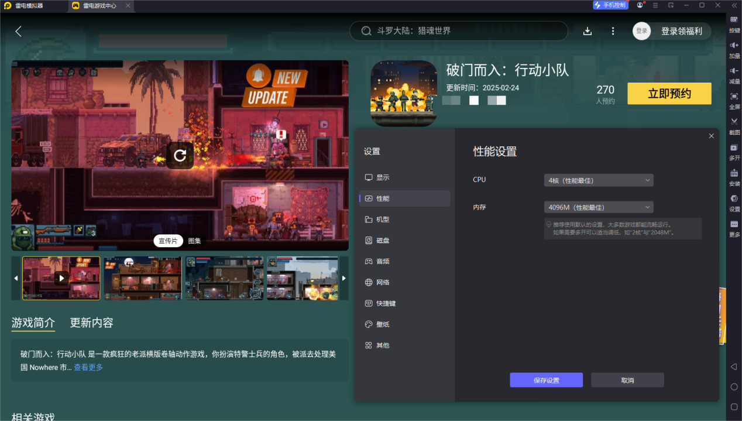Image resolution: width=742 pixels, height=421 pixels.
Task: Click the 立即预约 reserve button
Action: tap(669, 94)
